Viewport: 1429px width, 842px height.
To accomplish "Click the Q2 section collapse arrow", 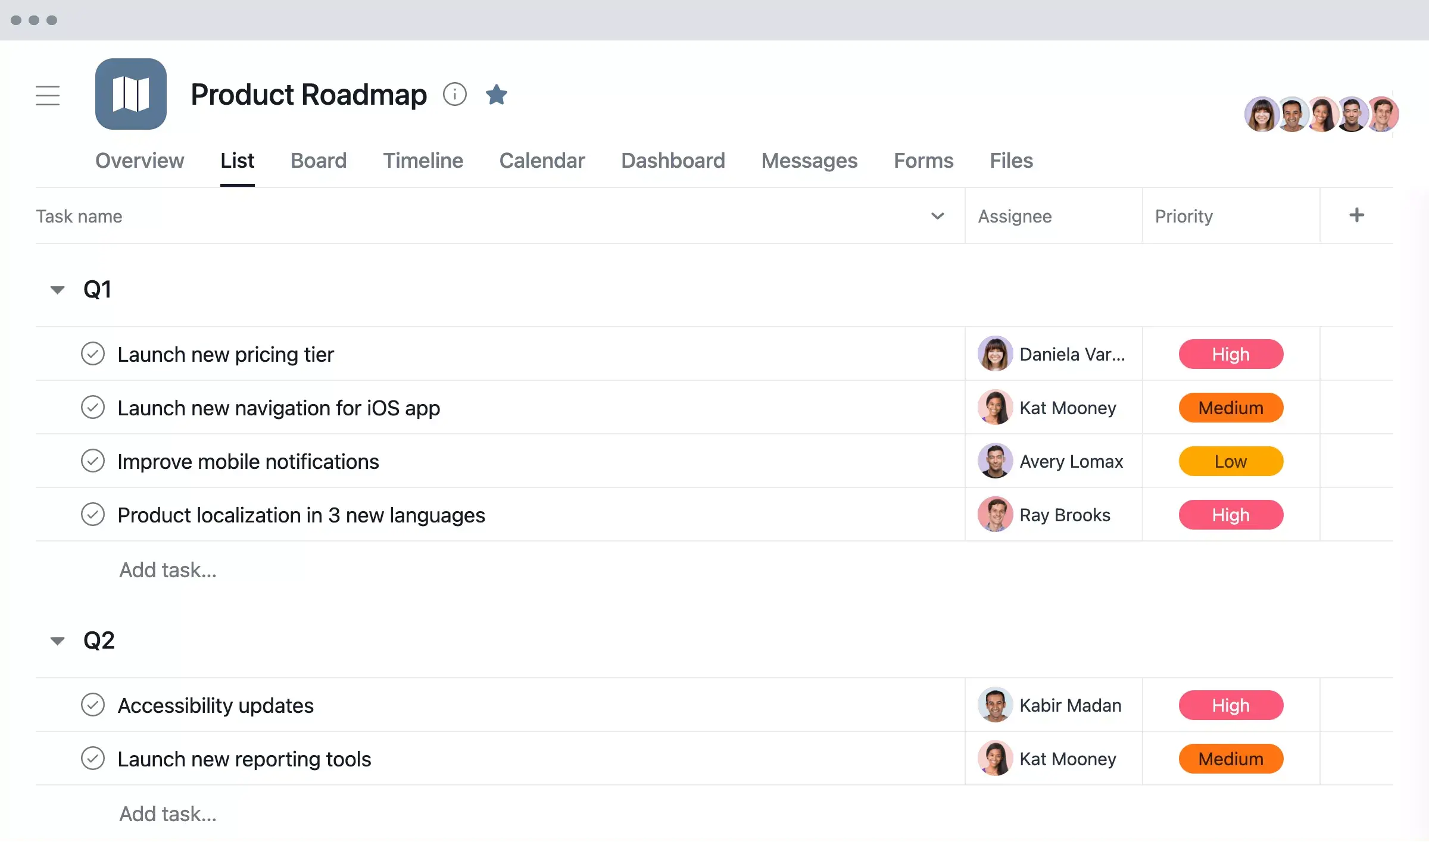I will [x=57, y=640].
